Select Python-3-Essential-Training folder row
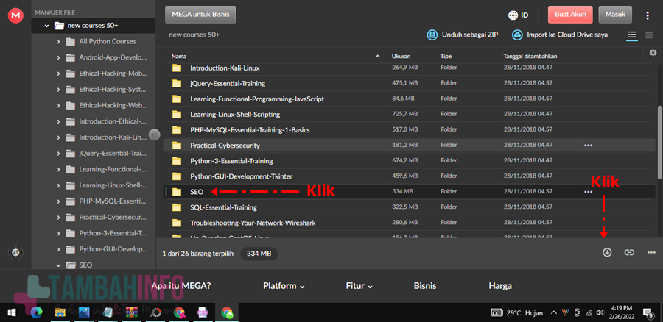 point(409,161)
